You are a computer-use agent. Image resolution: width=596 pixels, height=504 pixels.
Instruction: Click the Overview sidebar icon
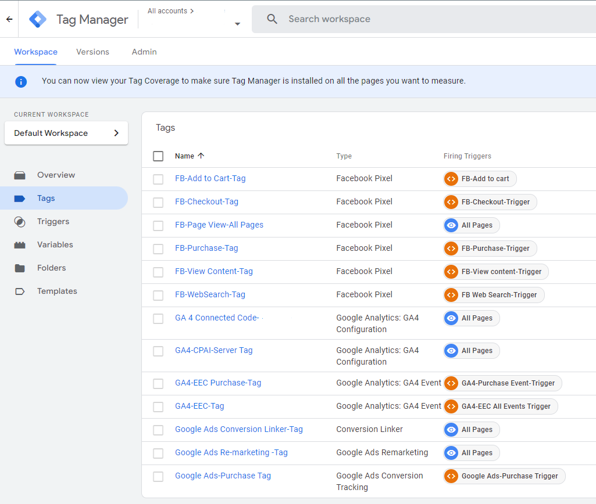click(20, 175)
